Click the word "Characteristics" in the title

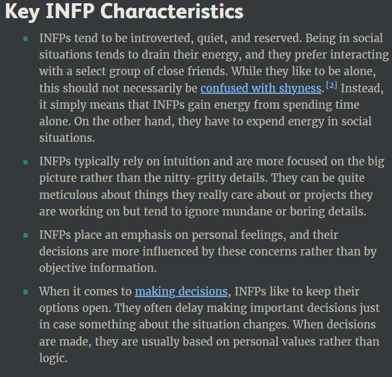171,11
